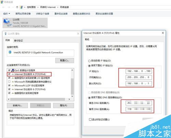
Task: Click the 默认网关 field showing 192.168.0.1
Action: [139, 84]
